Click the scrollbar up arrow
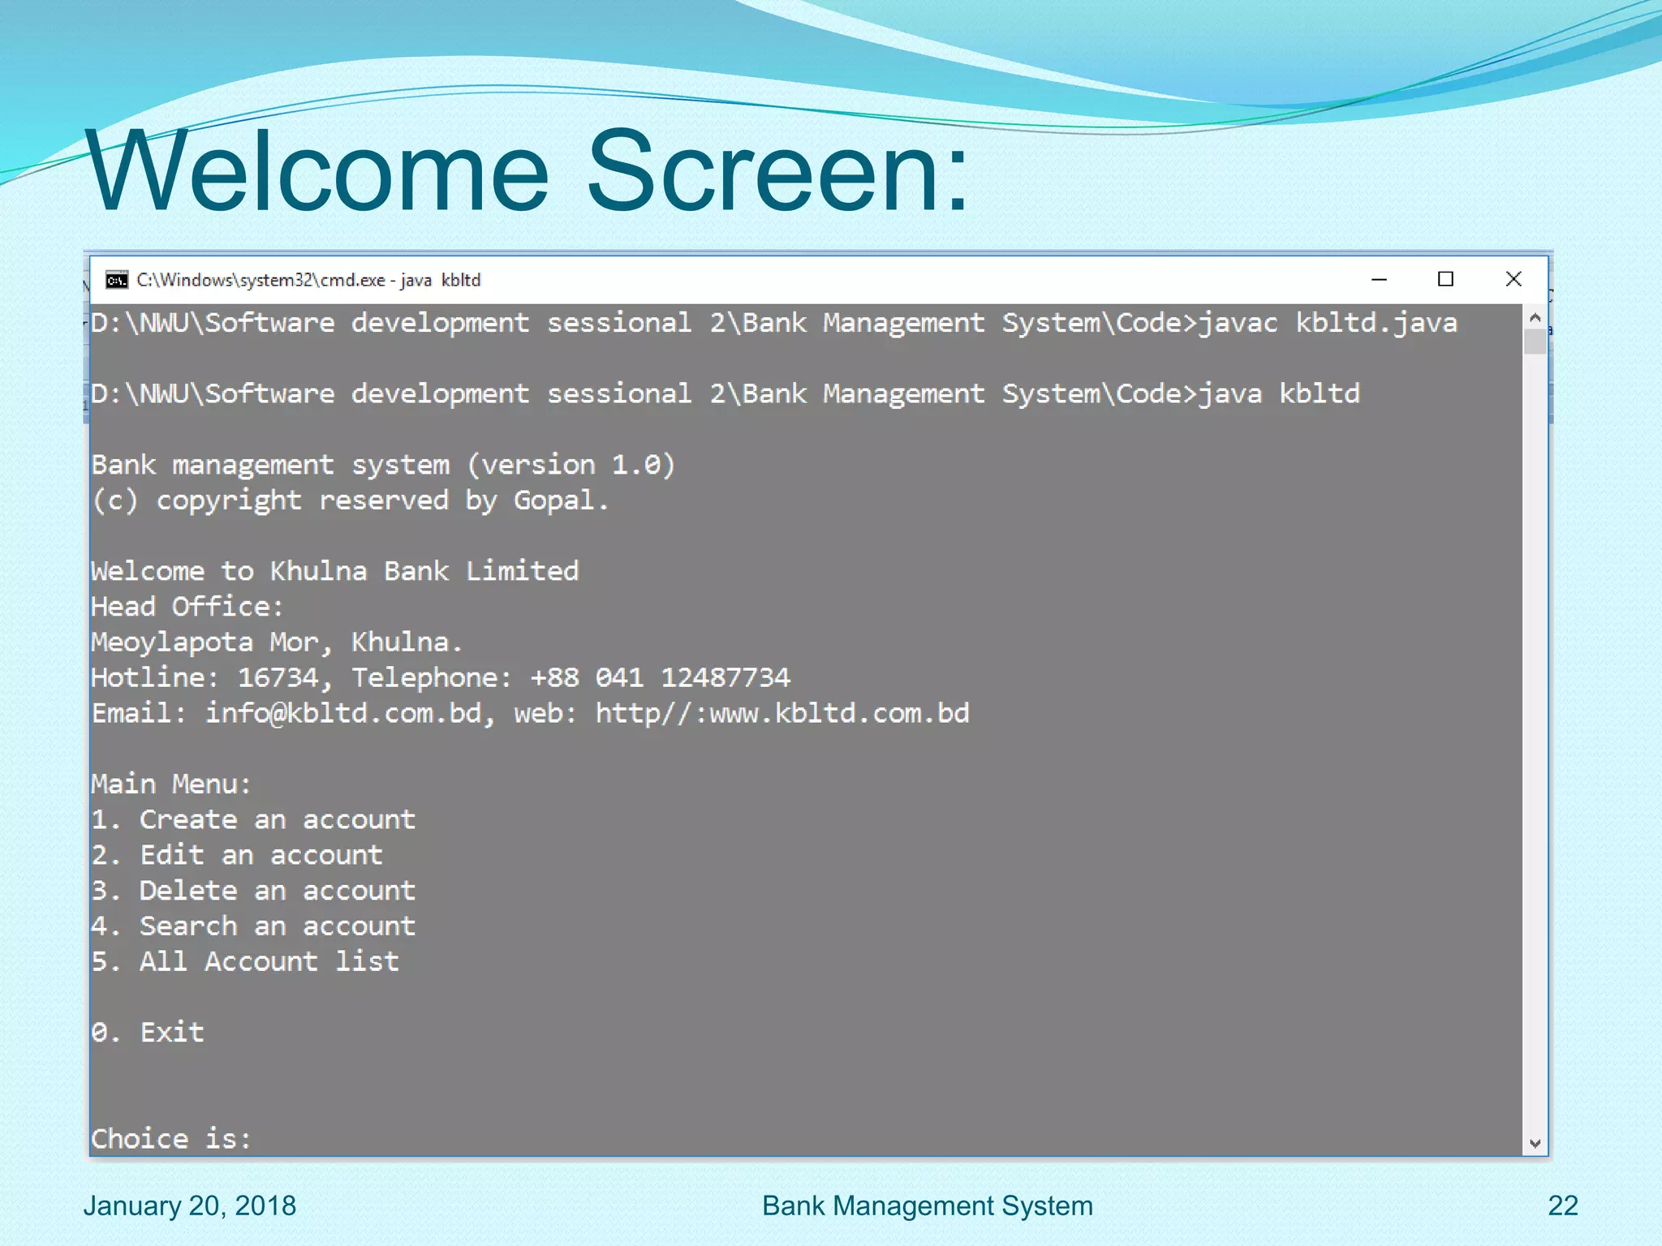 point(1535,318)
